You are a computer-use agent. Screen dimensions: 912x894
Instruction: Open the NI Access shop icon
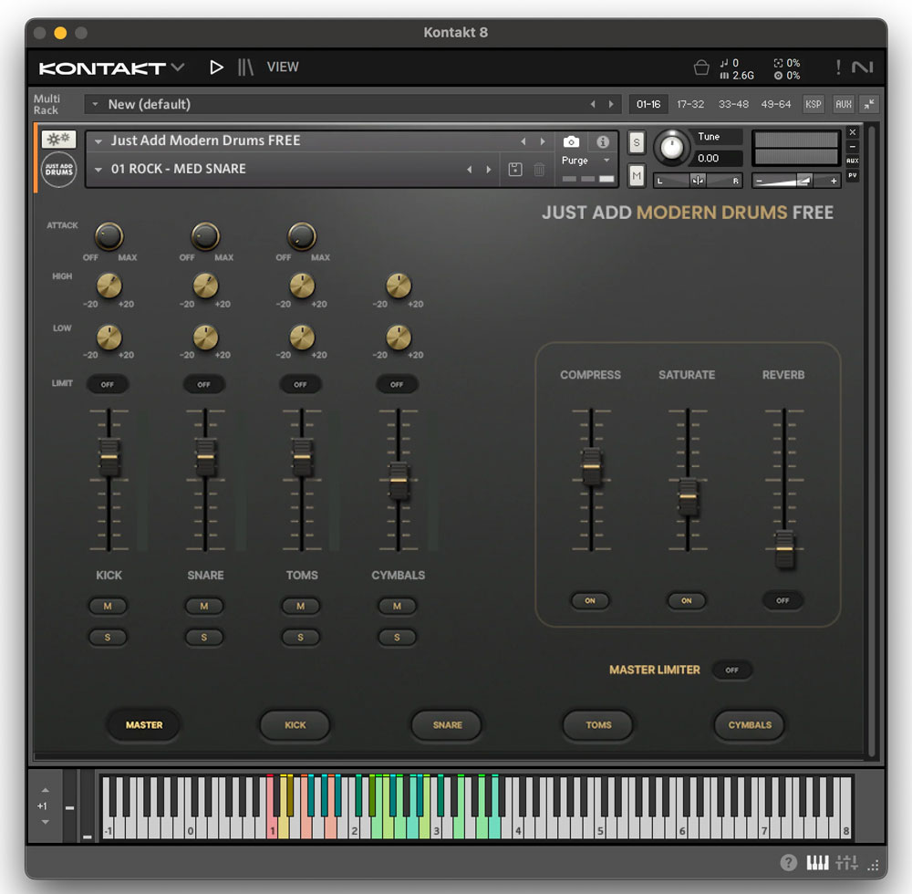pyautogui.click(x=700, y=67)
